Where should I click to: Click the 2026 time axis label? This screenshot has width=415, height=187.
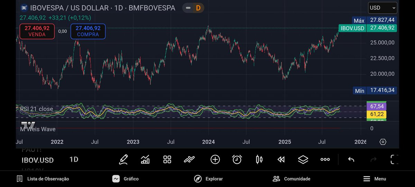[360, 142]
